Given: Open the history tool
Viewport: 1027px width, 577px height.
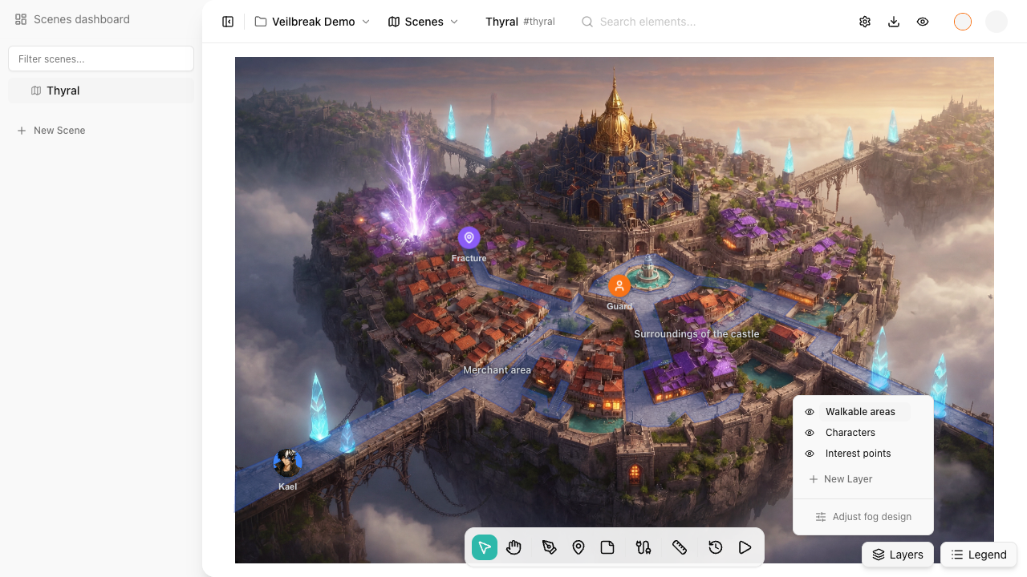Looking at the screenshot, I should click(716, 547).
